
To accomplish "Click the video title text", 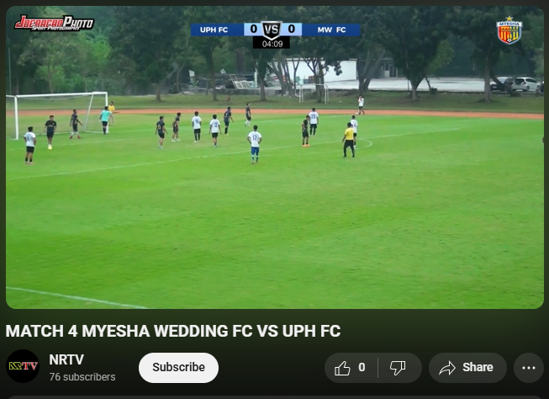I will (x=173, y=331).
